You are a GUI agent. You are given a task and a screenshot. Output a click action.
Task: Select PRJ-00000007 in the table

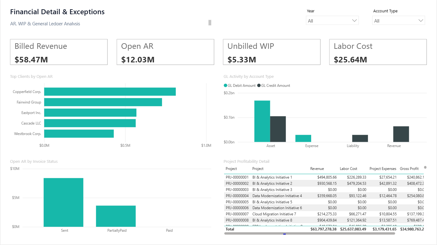pos(237,214)
